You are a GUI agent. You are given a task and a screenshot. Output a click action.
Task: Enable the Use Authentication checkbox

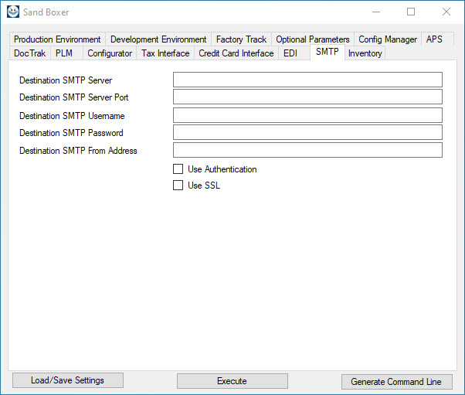(178, 169)
